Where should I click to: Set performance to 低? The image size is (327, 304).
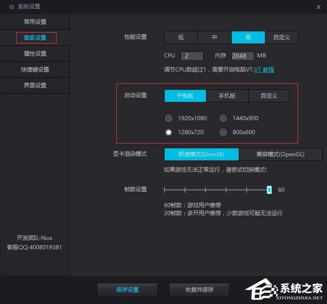(x=181, y=37)
